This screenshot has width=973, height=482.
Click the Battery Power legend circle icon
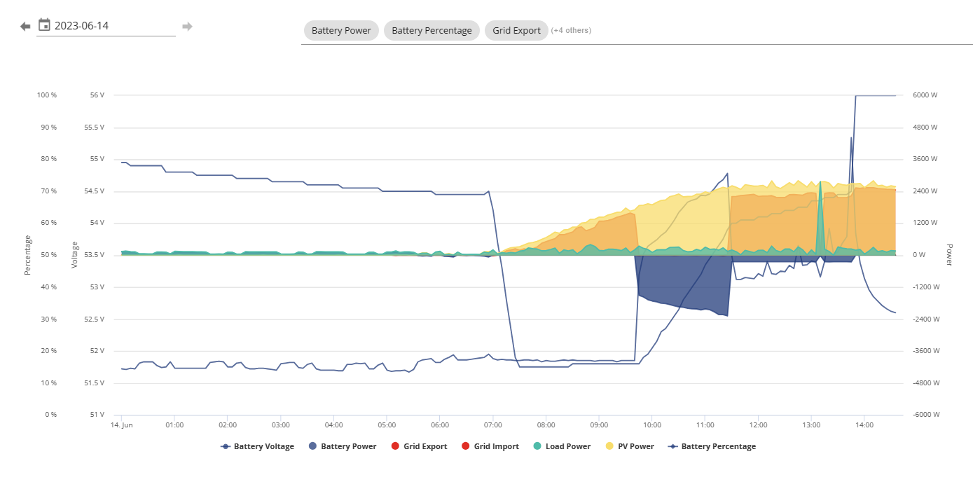[312, 446]
